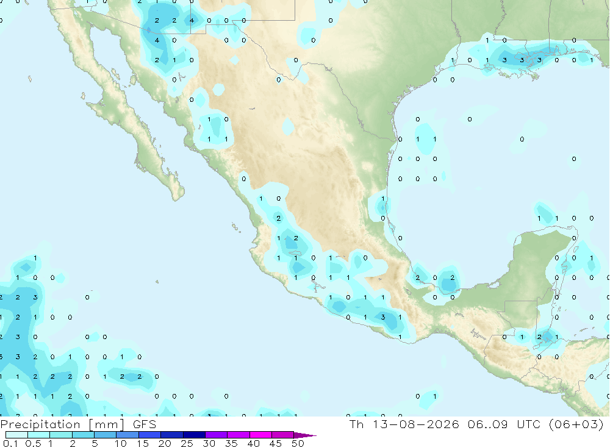
Task: Select the "30" label on the color scale
Action: pos(209,443)
